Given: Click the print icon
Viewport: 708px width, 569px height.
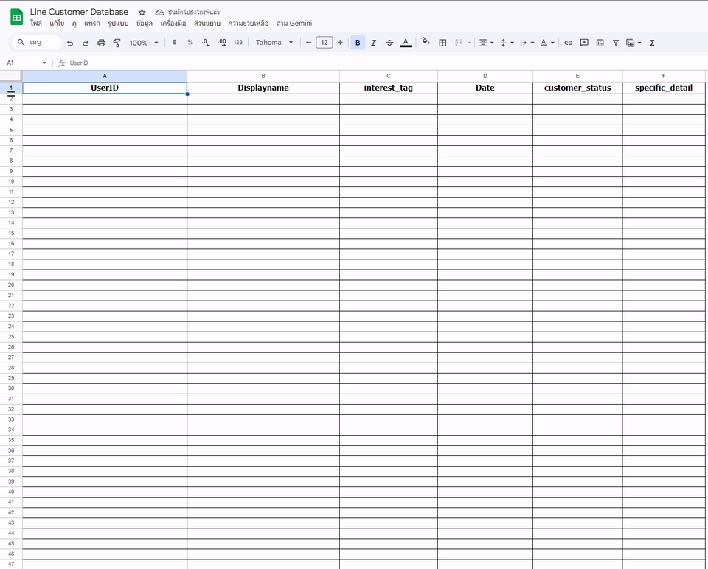Looking at the screenshot, I should pyautogui.click(x=101, y=43).
